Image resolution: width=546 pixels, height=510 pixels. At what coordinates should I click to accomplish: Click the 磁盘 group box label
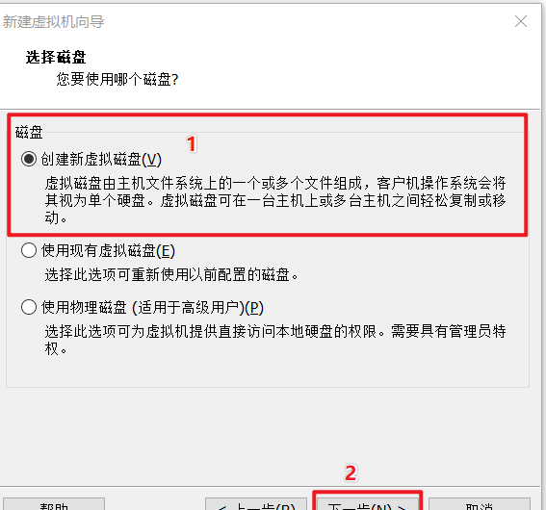click(x=29, y=133)
